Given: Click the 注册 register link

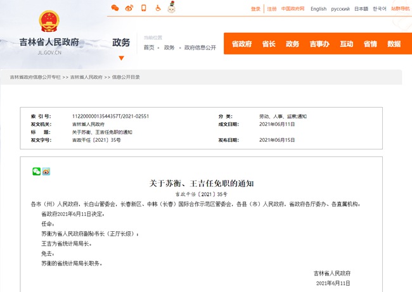Looking at the screenshot, I should [272, 9].
